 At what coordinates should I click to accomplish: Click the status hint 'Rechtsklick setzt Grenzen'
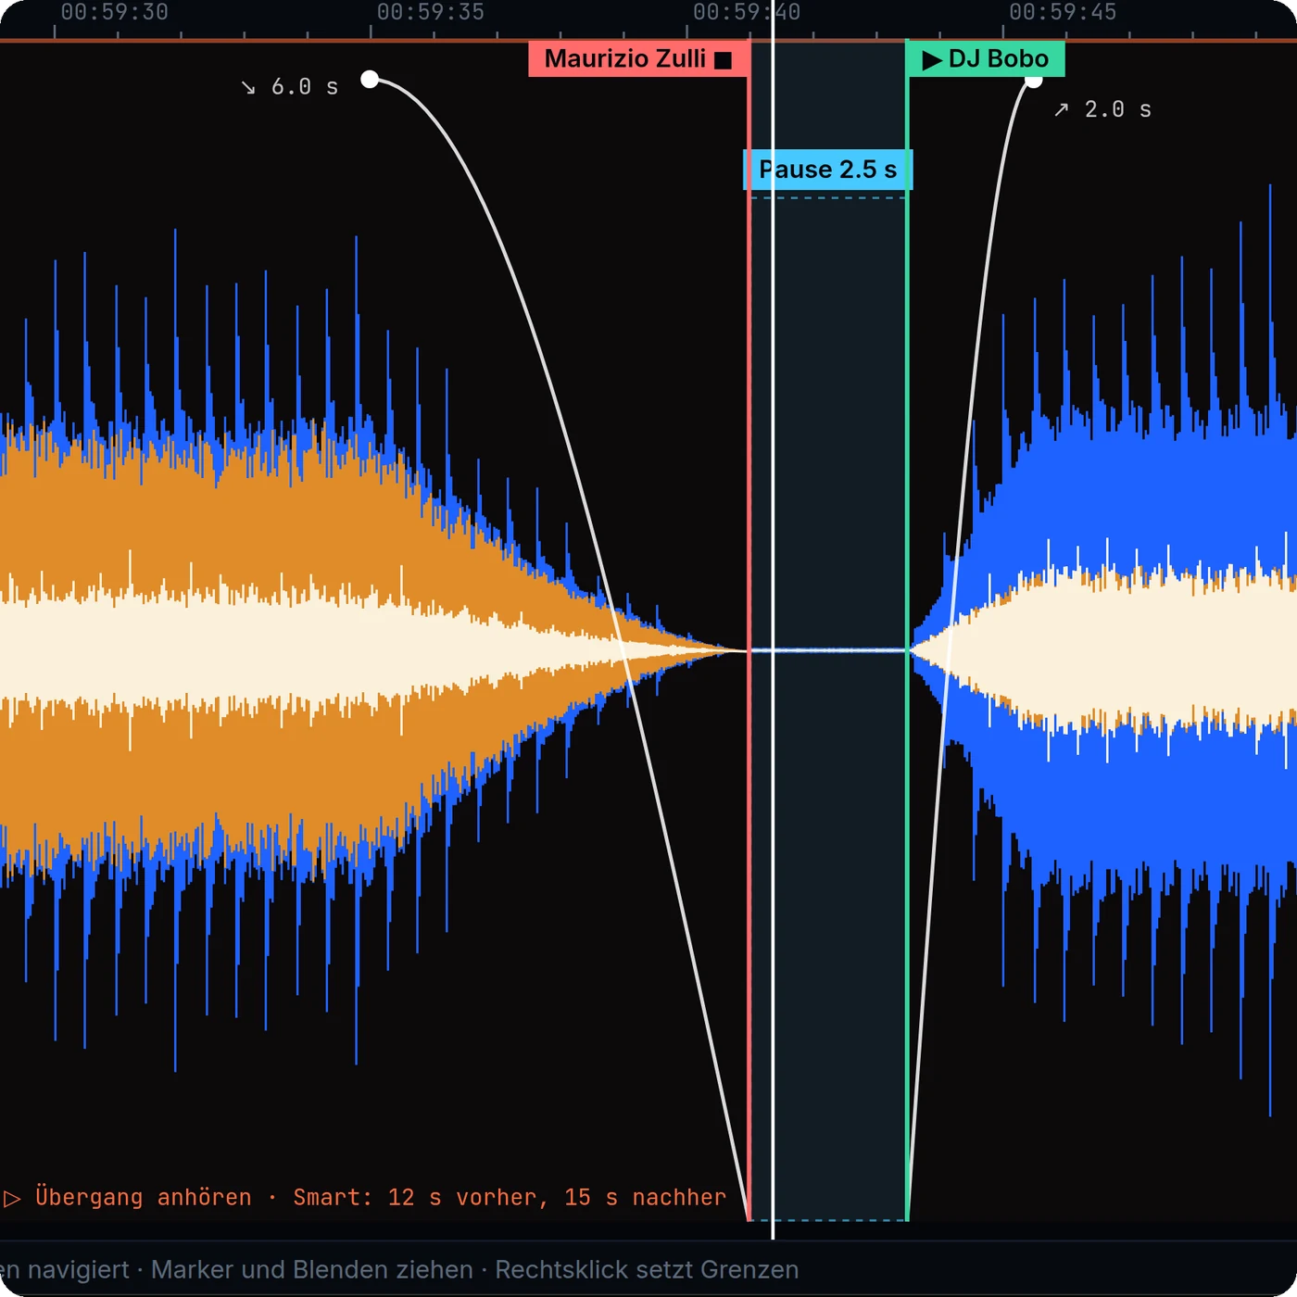click(647, 1269)
